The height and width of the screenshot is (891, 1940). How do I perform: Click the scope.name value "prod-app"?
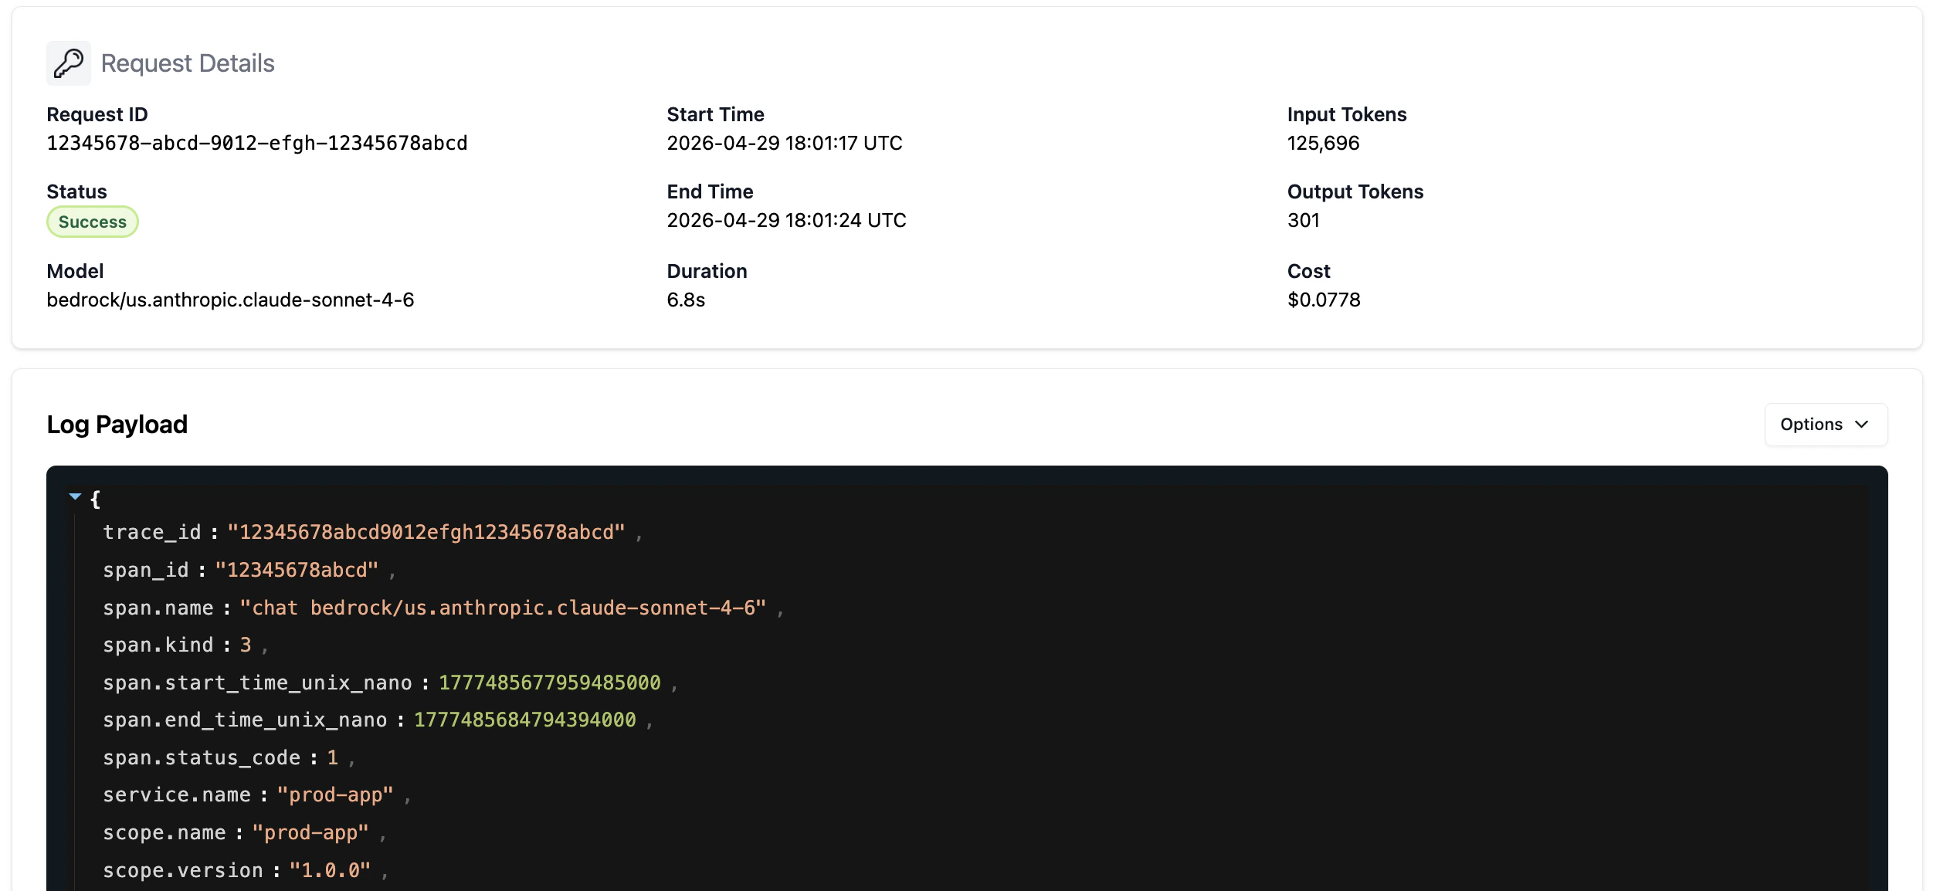click(x=310, y=832)
